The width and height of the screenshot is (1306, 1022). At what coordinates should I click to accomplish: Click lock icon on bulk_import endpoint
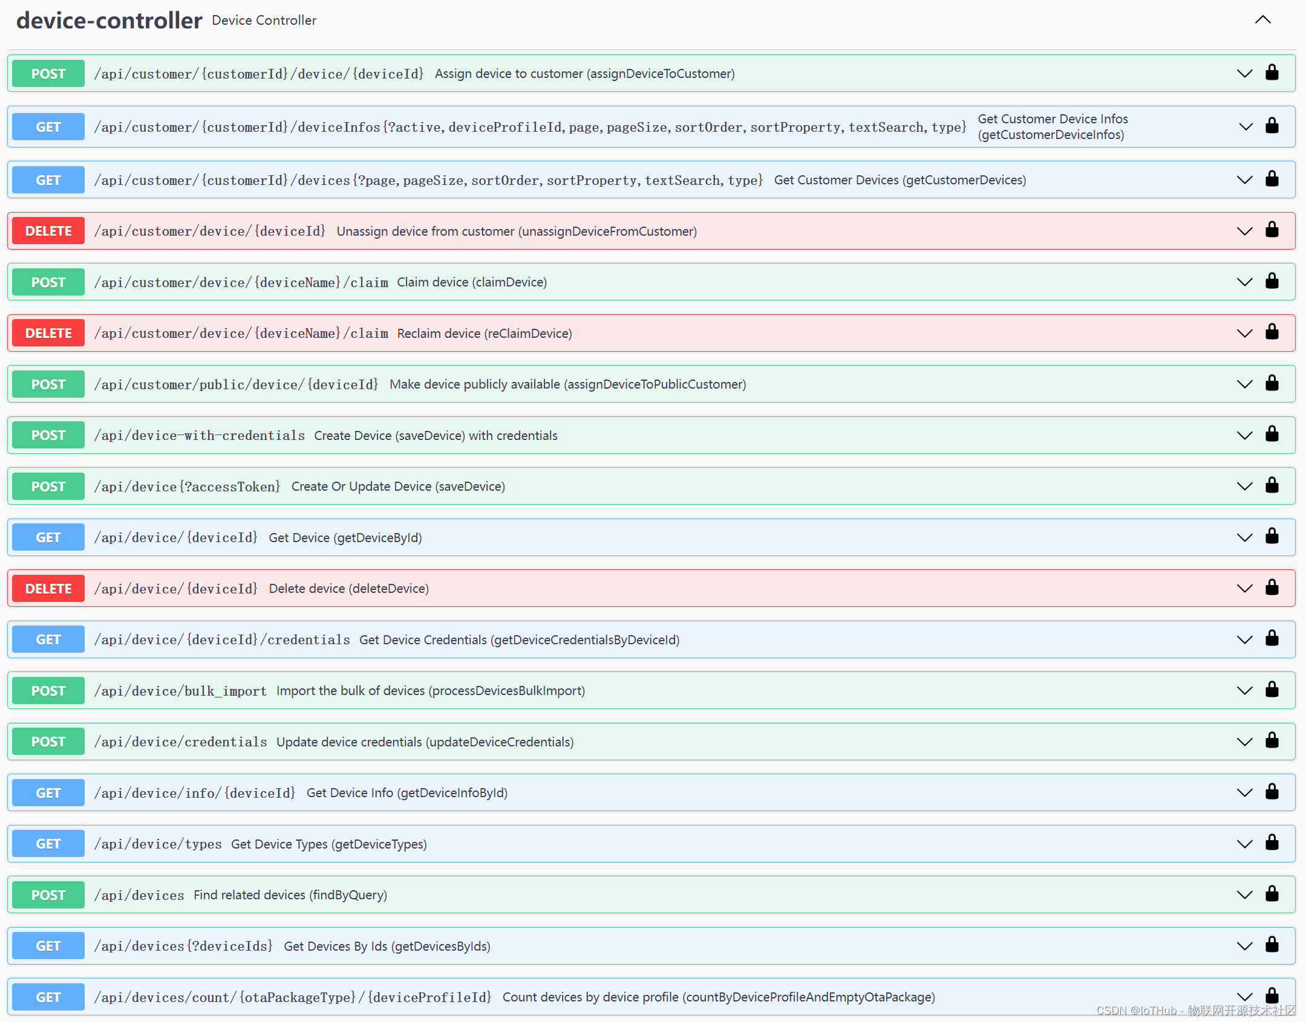(1272, 690)
